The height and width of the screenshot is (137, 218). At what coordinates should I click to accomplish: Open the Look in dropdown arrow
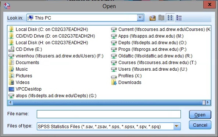point(140,18)
